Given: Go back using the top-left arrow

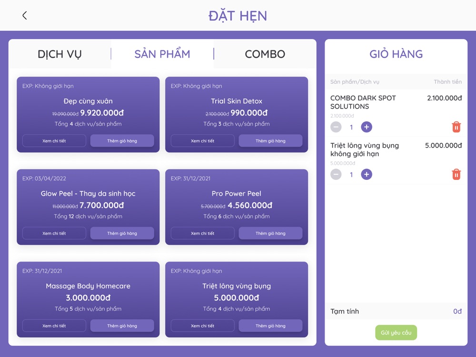Looking at the screenshot, I should pyautogui.click(x=25, y=16).
